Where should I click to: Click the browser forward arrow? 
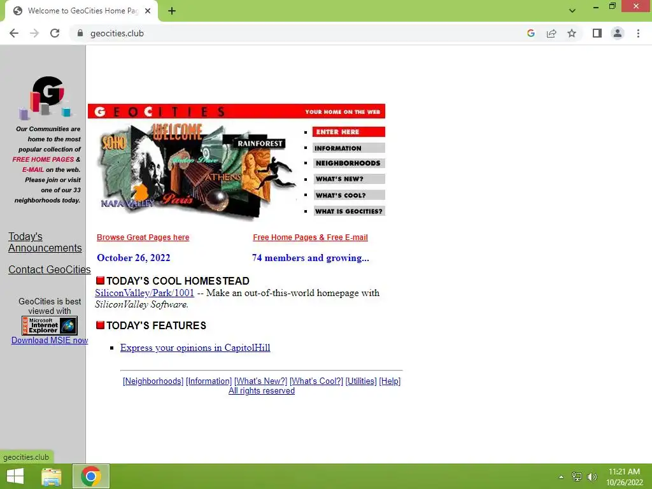[x=34, y=33]
